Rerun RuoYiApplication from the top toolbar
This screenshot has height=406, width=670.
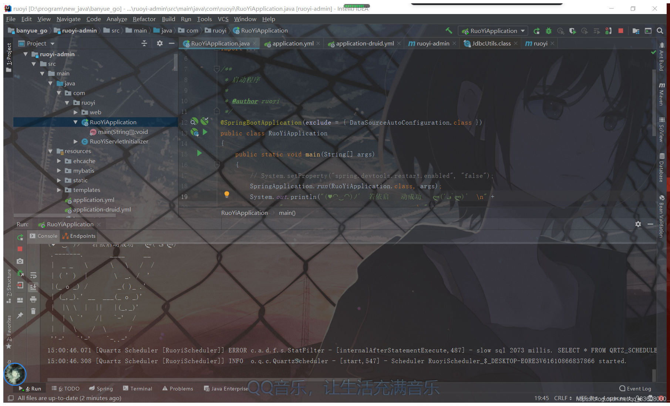[x=536, y=31]
